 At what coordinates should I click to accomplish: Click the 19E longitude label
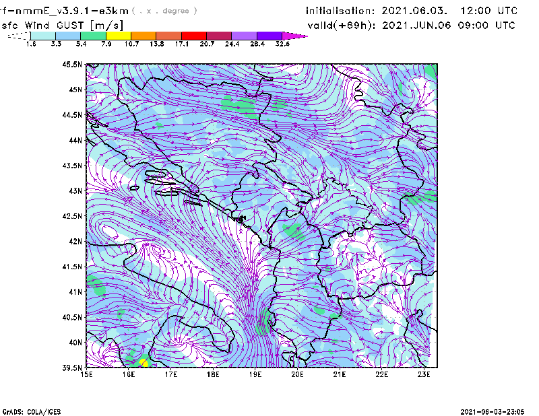tap(255, 374)
